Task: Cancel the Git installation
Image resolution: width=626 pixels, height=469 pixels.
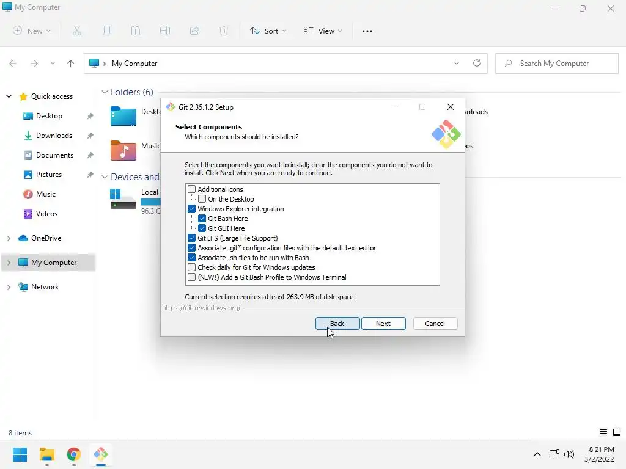Action: pyautogui.click(x=435, y=324)
